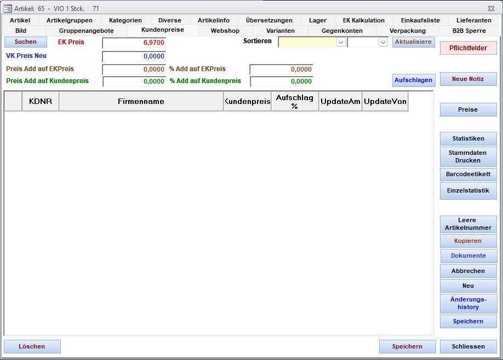The width and height of the screenshot is (503, 360).
Task: Add a Neue Notiz
Action: (468, 79)
